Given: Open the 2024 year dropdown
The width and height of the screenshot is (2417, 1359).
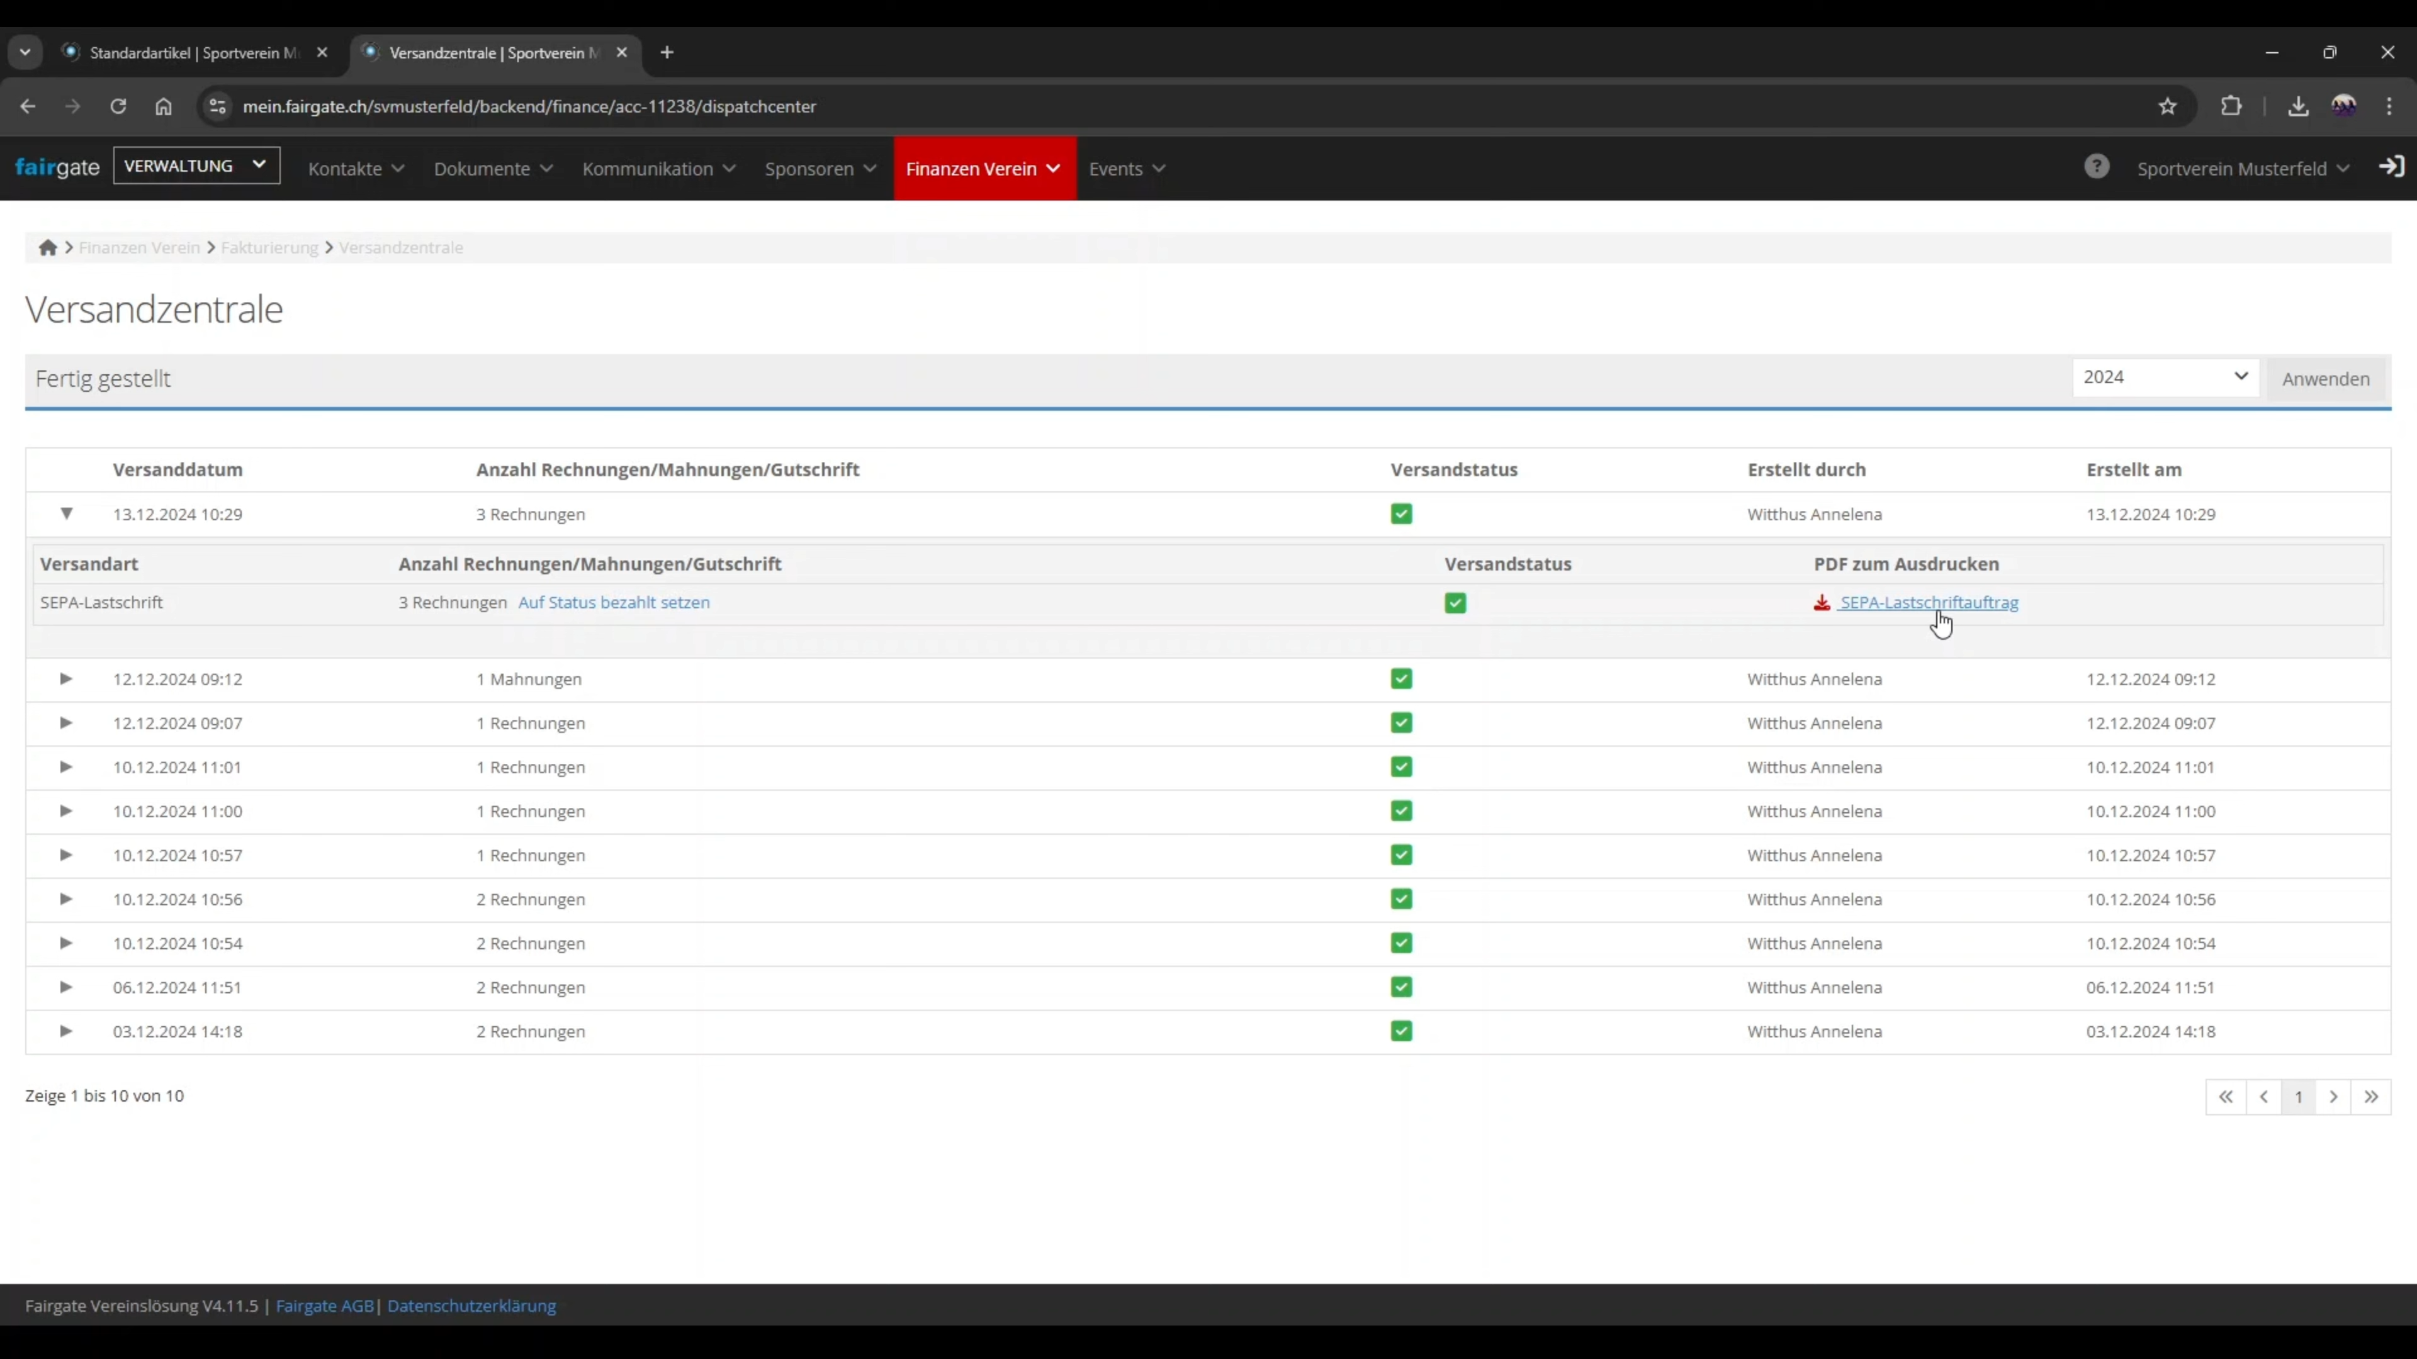Looking at the screenshot, I should 2165,377.
